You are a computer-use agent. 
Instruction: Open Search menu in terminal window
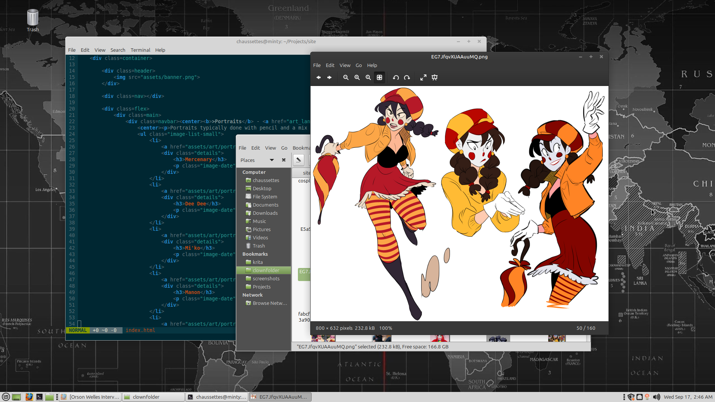tap(118, 50)
